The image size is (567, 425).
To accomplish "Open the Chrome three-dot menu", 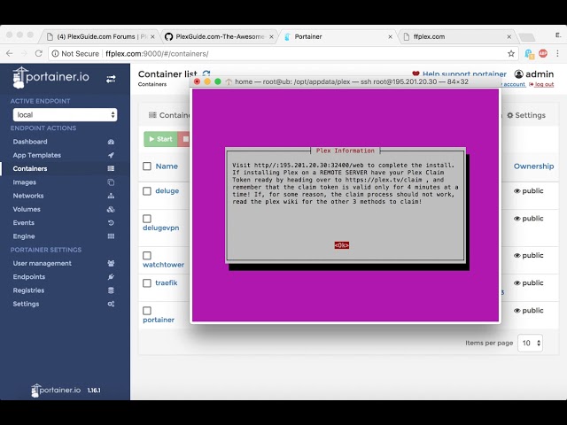I will click(557, 53).
